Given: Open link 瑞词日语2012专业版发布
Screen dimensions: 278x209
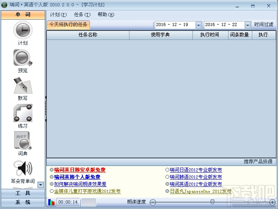Looking at the screenshot, I should pyautogui.click(x=196, y=170).
